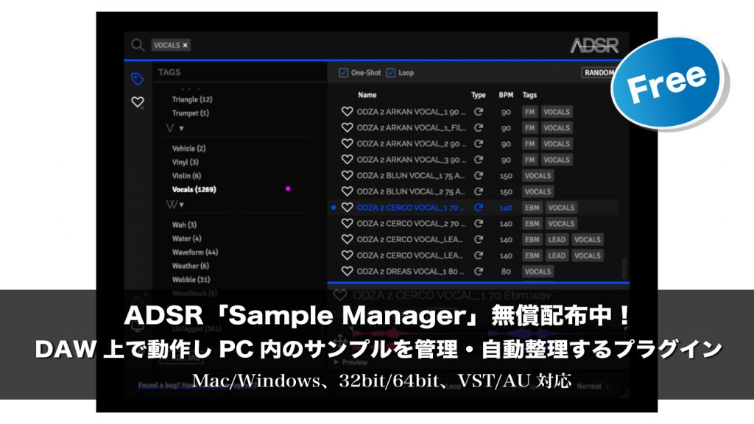This screenshot has width=754, height=424.
Task: Uncheck the Loop filter checkbox
Action: pyautogui.click(x=391, y=72)
